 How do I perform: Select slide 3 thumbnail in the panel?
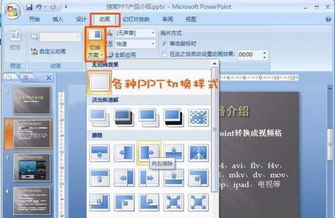[x=32, y=167]
